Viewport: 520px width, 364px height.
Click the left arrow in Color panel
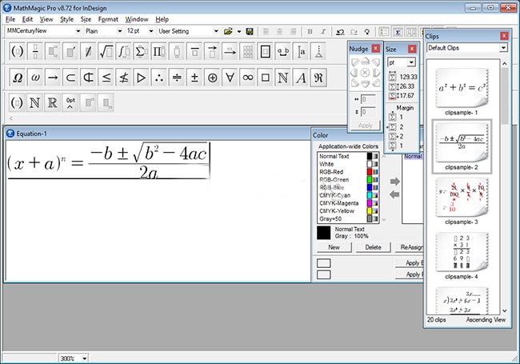394,194
